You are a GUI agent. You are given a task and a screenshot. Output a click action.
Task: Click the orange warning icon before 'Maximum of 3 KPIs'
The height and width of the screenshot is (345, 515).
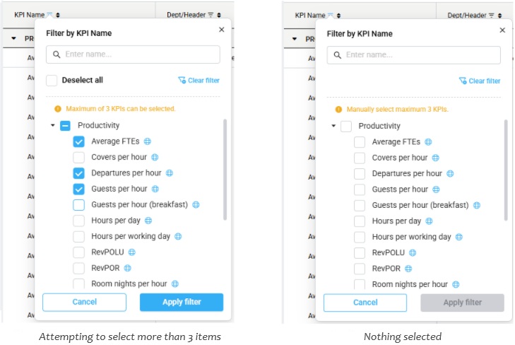click(59, 109)
